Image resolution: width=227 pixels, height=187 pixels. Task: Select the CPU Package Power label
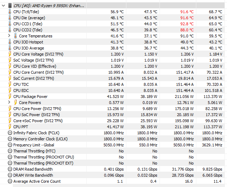[30, 97]
